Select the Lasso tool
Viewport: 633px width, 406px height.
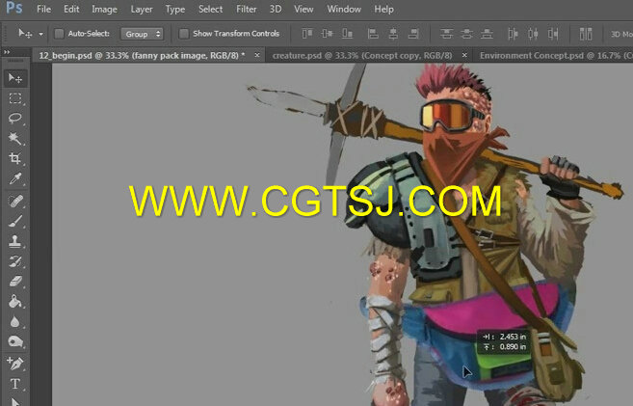tap(15, 119)
